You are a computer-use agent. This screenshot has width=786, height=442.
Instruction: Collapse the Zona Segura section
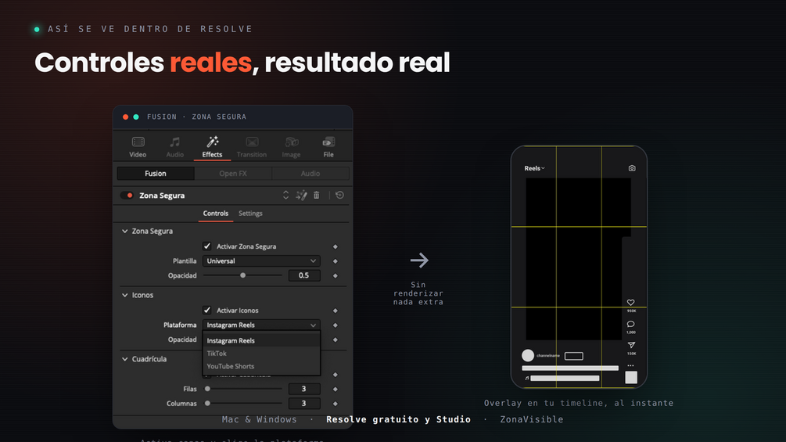pyautogui.click(x=125, y=231)
